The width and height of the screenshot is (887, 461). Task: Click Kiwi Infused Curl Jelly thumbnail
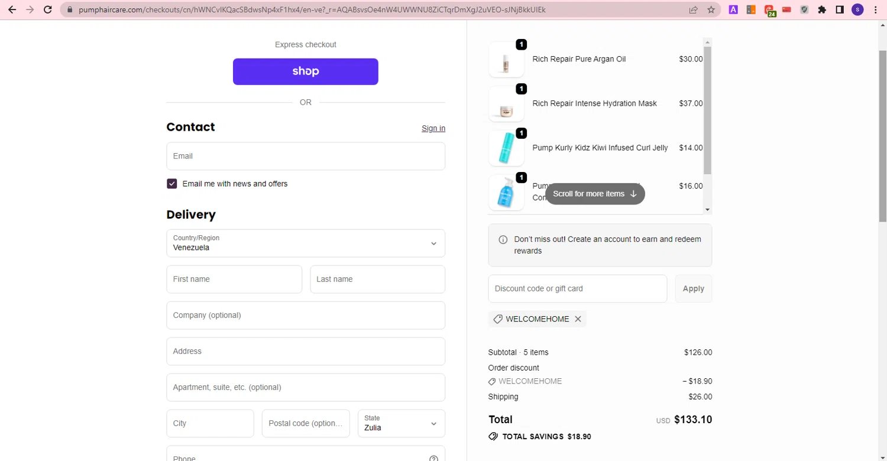point(506,148)
